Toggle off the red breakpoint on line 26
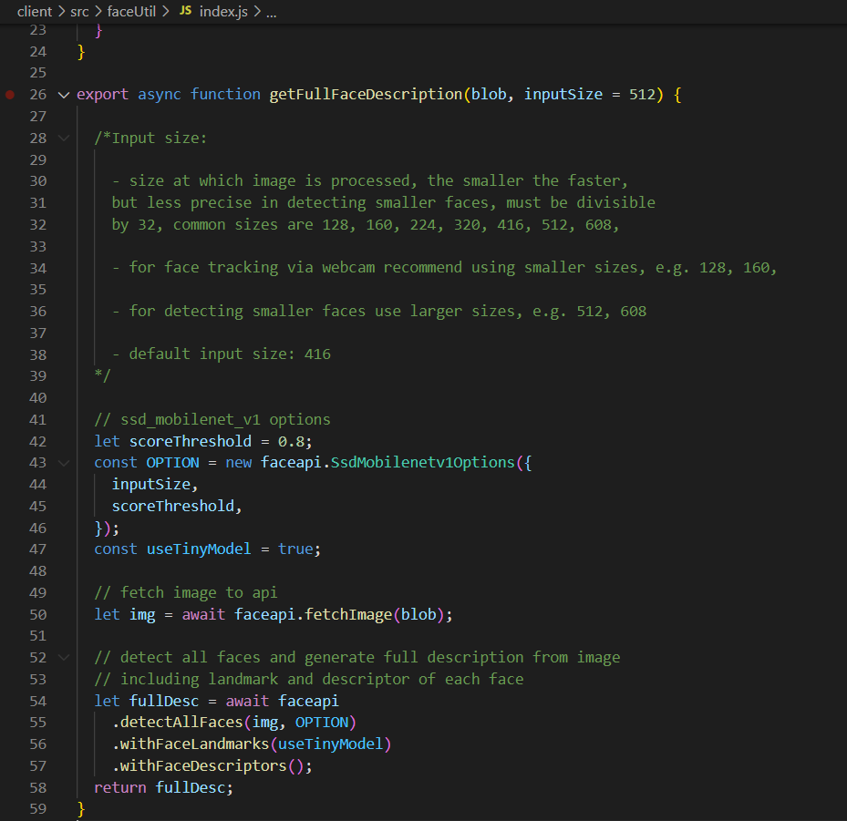 [x=9, y=94]
